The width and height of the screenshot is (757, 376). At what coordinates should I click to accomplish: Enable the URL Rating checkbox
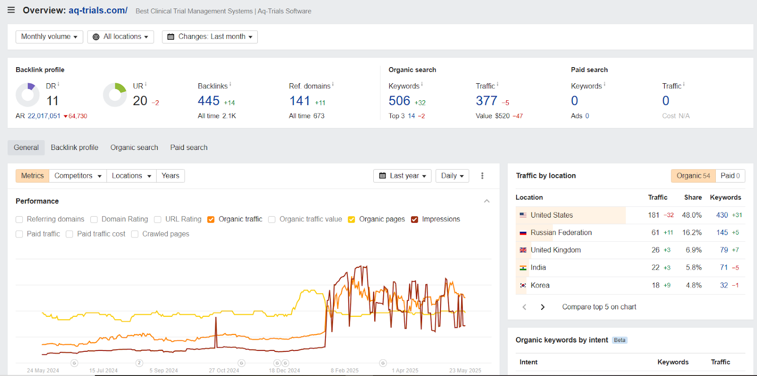(x=158, y=219)
